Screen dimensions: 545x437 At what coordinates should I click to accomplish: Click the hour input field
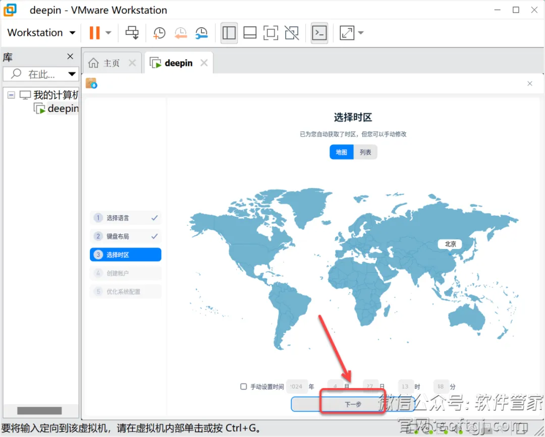(x=405, y=386)
